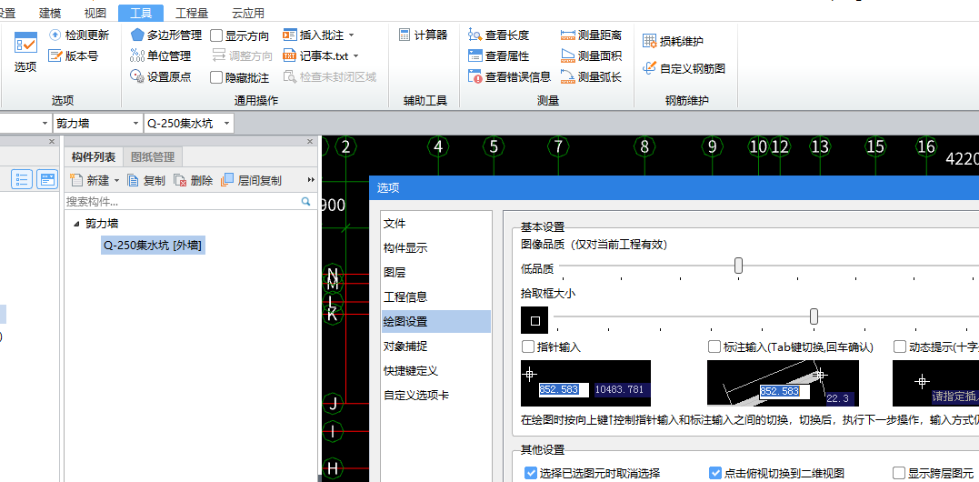
Task: Click the 拾取框大小 pick box slider handle
Action: (x=814, y=316)
